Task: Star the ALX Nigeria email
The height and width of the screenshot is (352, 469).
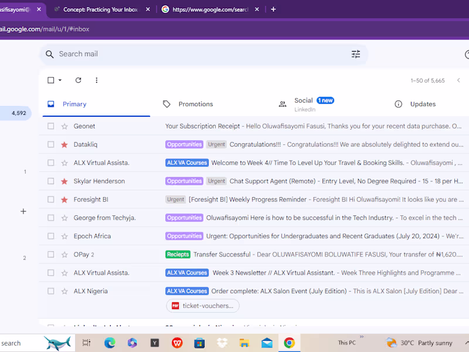Action: (64, 291)
